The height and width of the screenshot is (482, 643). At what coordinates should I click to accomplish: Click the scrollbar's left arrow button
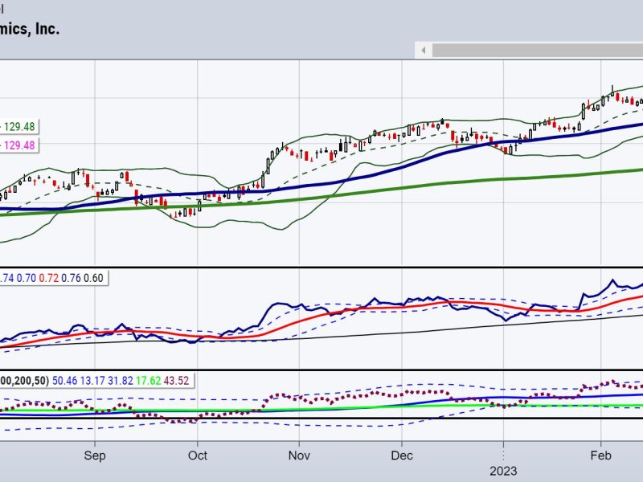click(x=421, y=50)
